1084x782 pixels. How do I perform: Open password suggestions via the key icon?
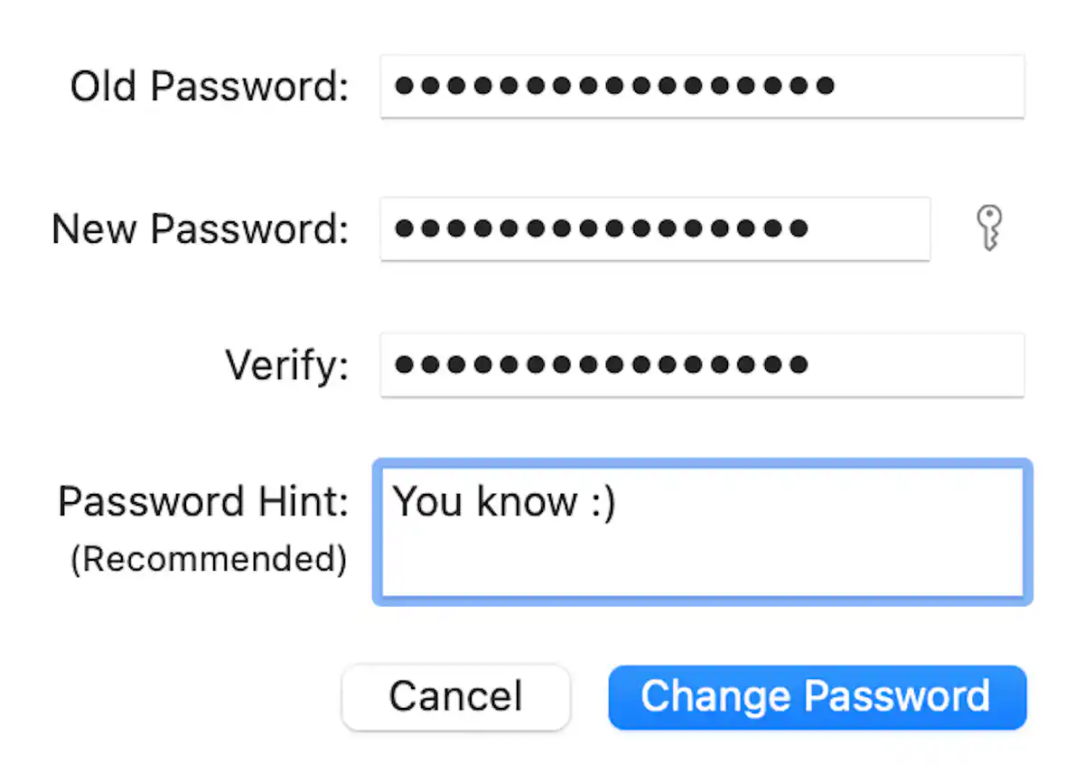tap(990, 228)
